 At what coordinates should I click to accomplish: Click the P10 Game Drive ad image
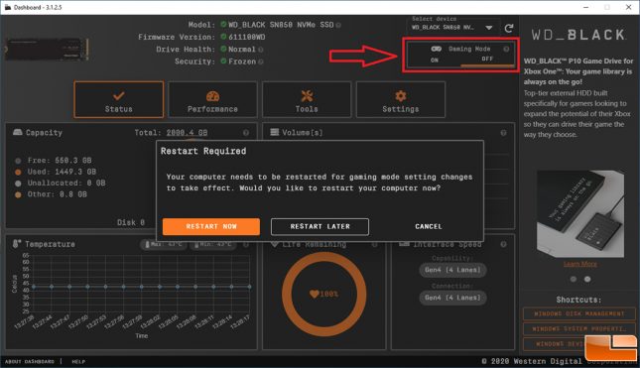click(580, 214)
